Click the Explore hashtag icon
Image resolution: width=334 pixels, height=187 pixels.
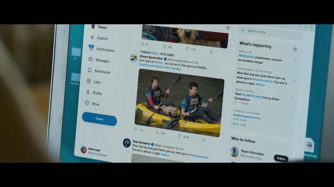[x=92, y=37]
